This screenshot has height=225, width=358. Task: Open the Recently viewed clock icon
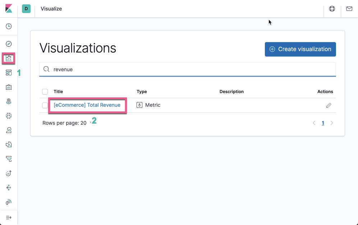click(x=9, y=26)
